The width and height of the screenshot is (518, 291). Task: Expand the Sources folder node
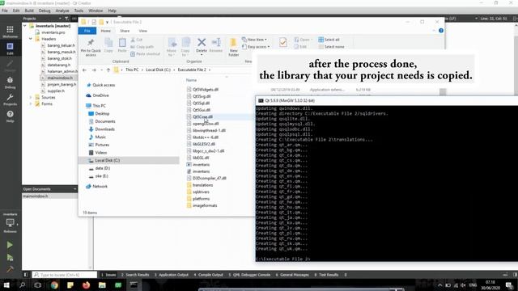coord(31,97)
